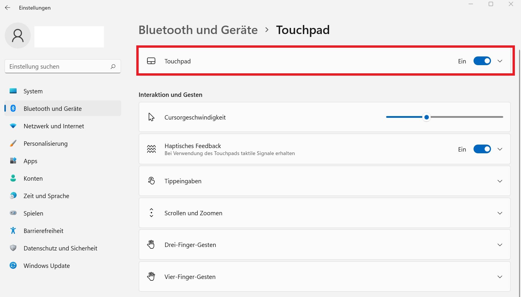Expand the Tippeingaben section
The image size is (521, 297).
coord(500,181)
